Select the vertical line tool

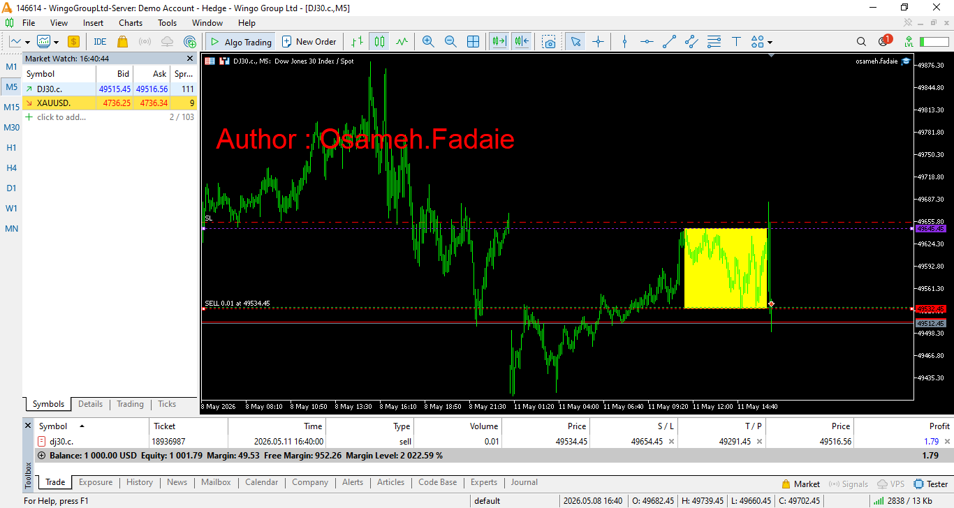coord(624,42)
